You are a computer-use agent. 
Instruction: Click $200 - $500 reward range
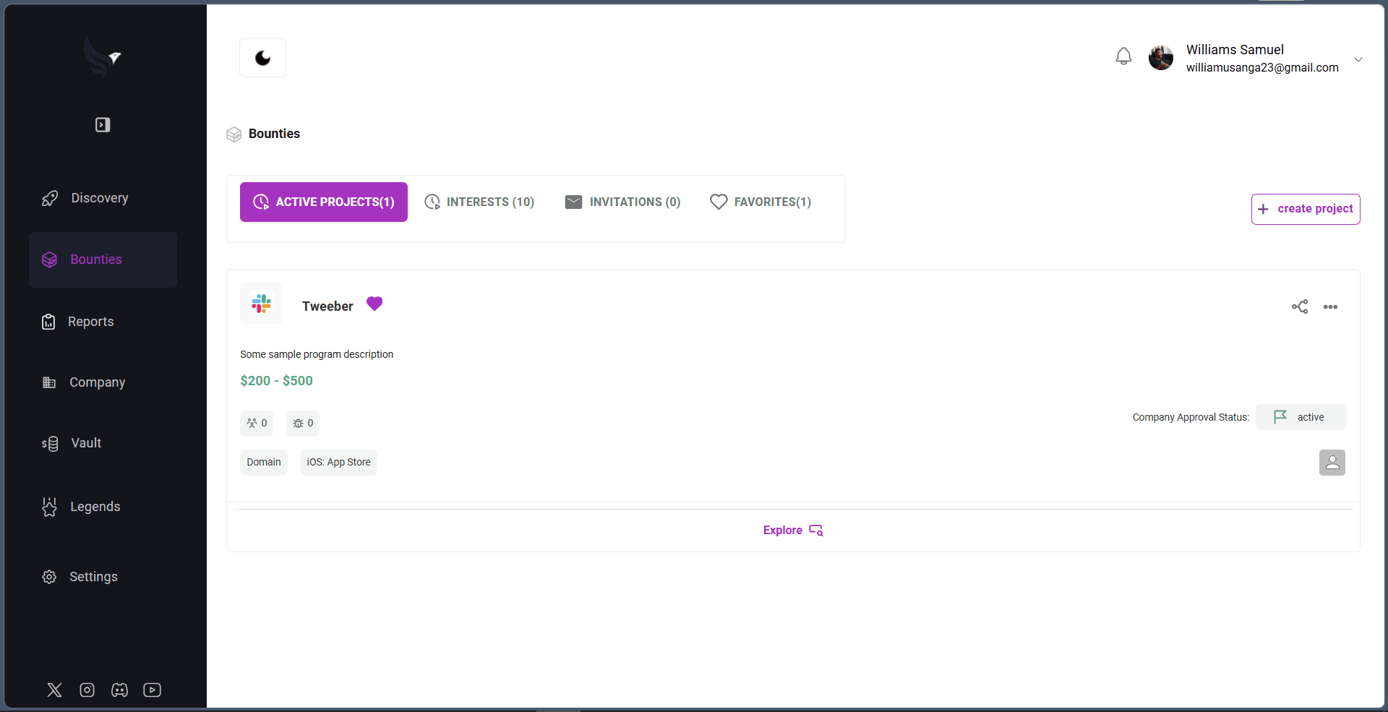tap(276, 381)
